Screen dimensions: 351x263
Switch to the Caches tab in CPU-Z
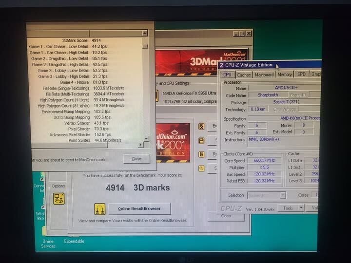coord(244,75)
